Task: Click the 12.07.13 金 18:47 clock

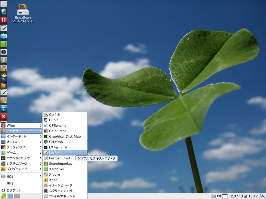Action: pos(243,196)
